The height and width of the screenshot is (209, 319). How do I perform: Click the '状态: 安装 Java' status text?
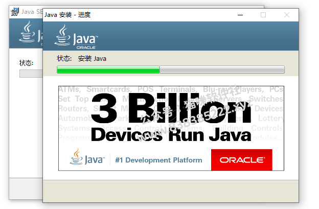tap(81, 59)
